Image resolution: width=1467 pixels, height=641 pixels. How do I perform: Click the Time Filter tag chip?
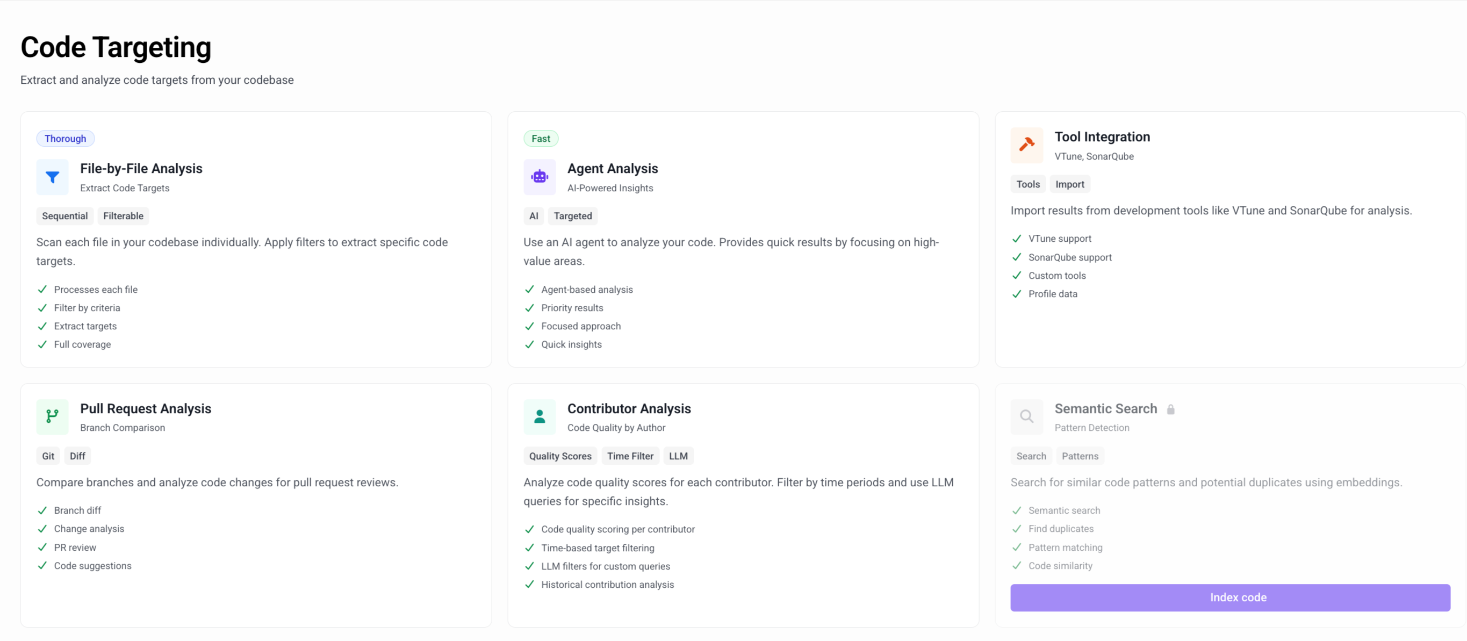630,456
